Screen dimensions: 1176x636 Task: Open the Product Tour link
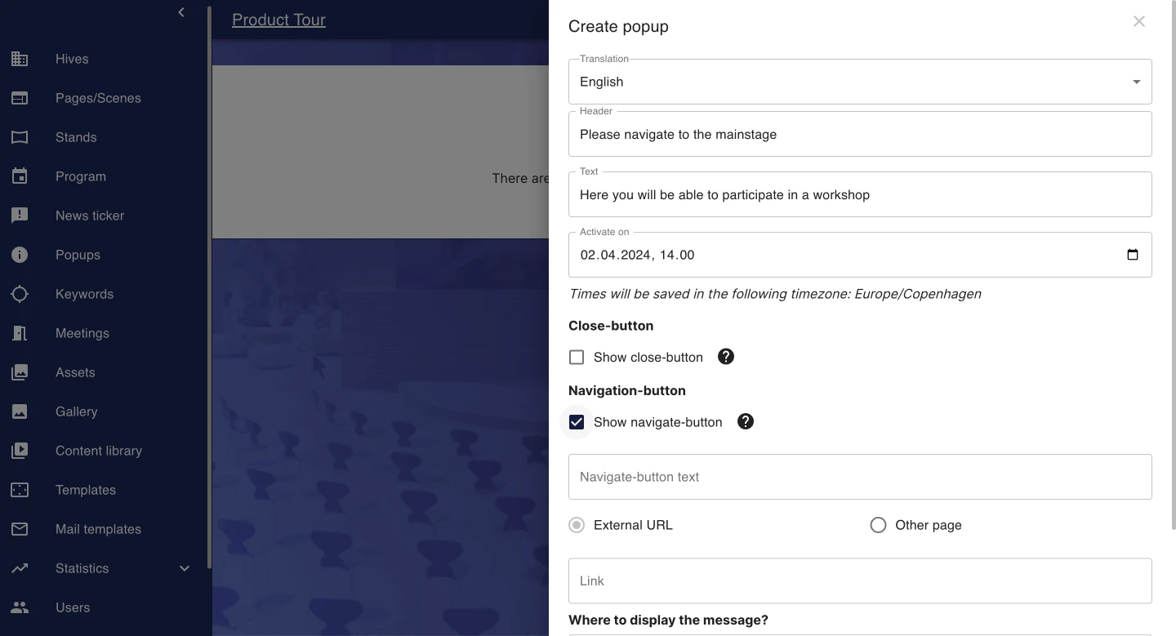(278, 20)
